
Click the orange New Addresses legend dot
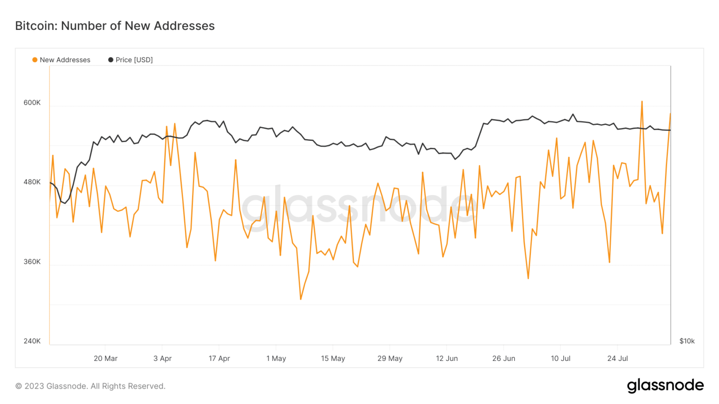coord(35,60)
